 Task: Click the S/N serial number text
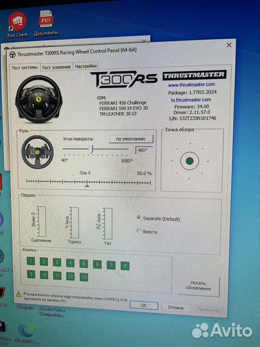click(x=193, y=118)
